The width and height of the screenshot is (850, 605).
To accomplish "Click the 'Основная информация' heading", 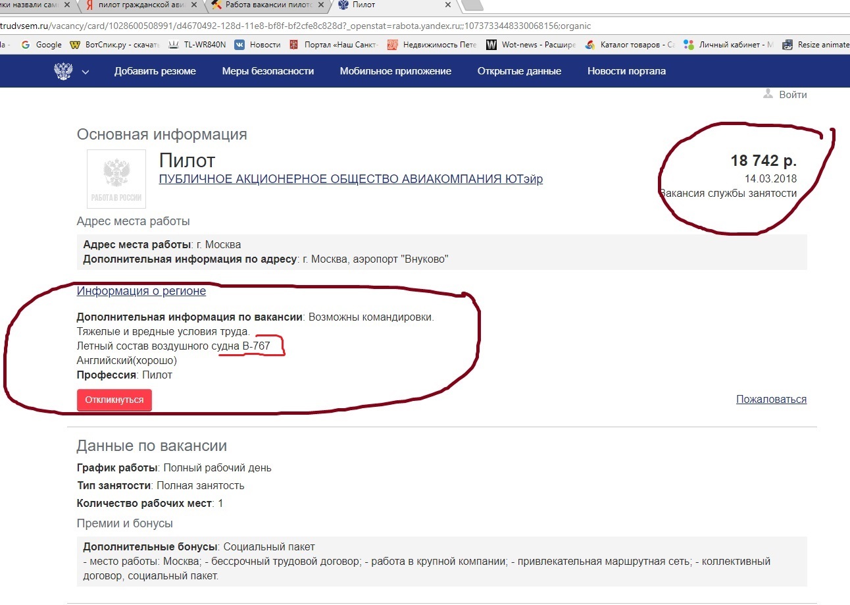I will tap(162, 135).
